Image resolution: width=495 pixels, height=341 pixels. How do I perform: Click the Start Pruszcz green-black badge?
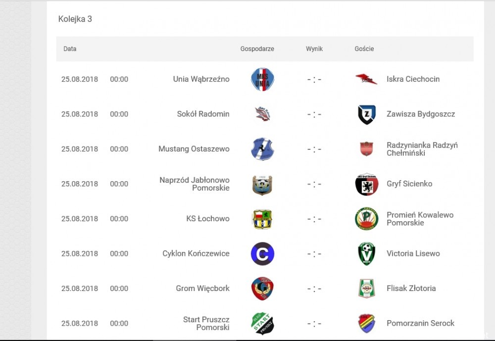click(x=262, y=324)
